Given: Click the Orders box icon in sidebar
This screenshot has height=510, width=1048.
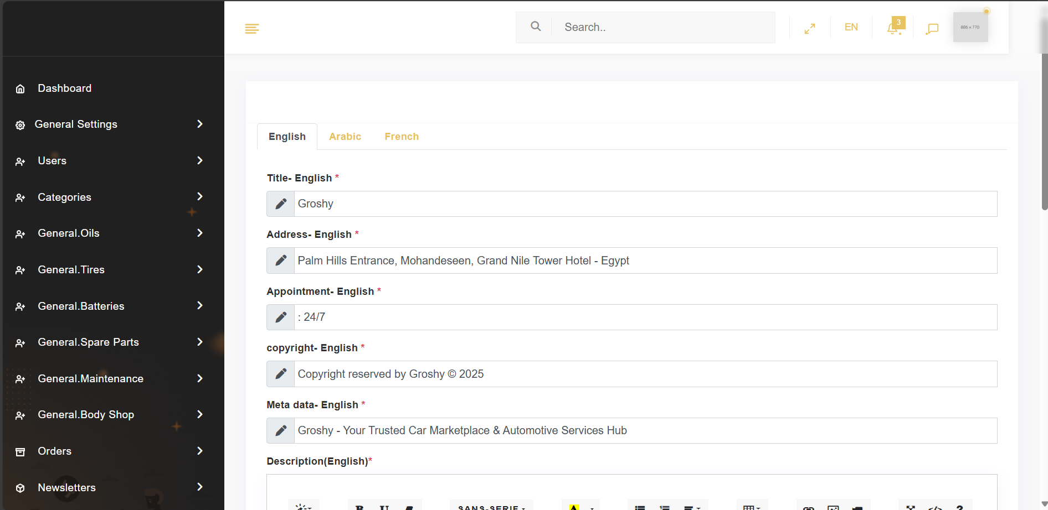Looking at the screenshot, I should point(20,452).
